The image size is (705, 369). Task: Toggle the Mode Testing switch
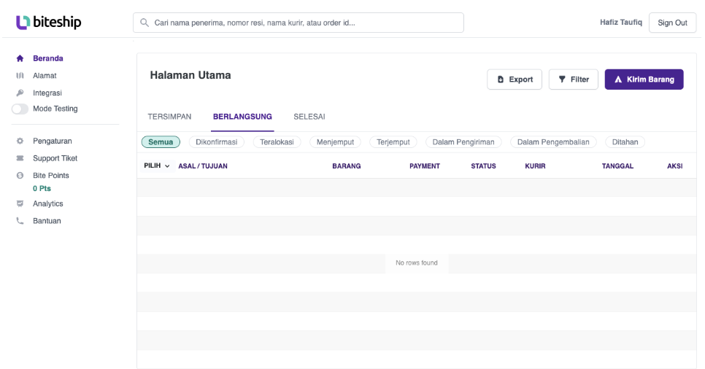pos(20,109)
